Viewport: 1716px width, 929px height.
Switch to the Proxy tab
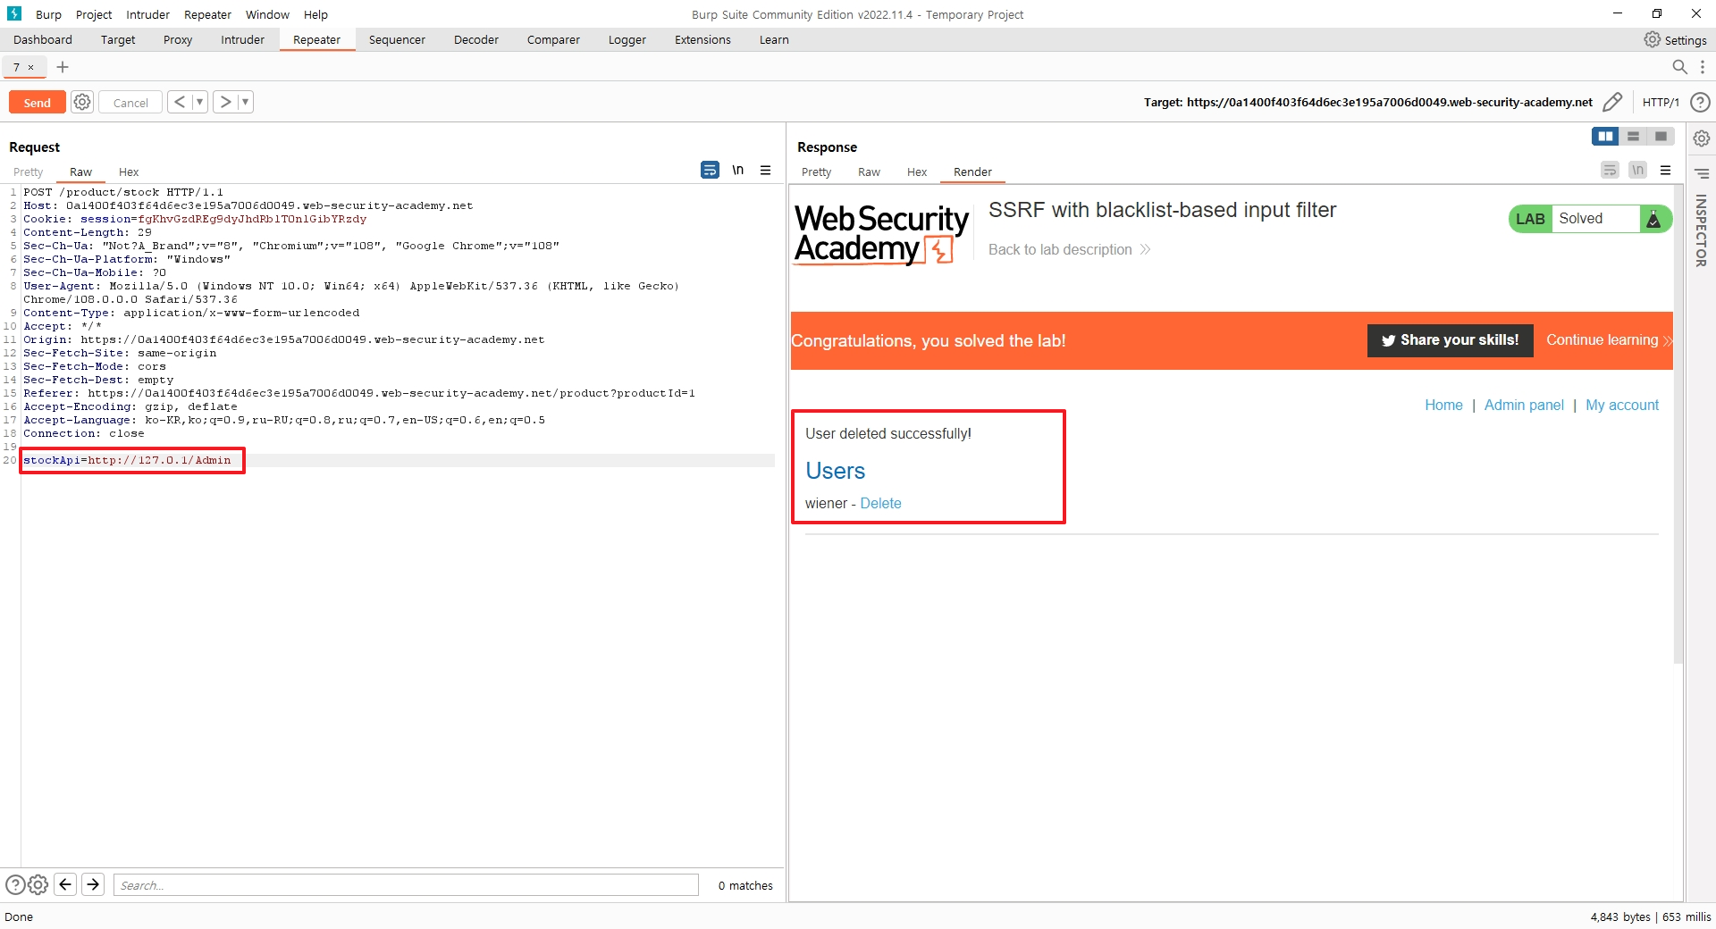click(178, 39)
